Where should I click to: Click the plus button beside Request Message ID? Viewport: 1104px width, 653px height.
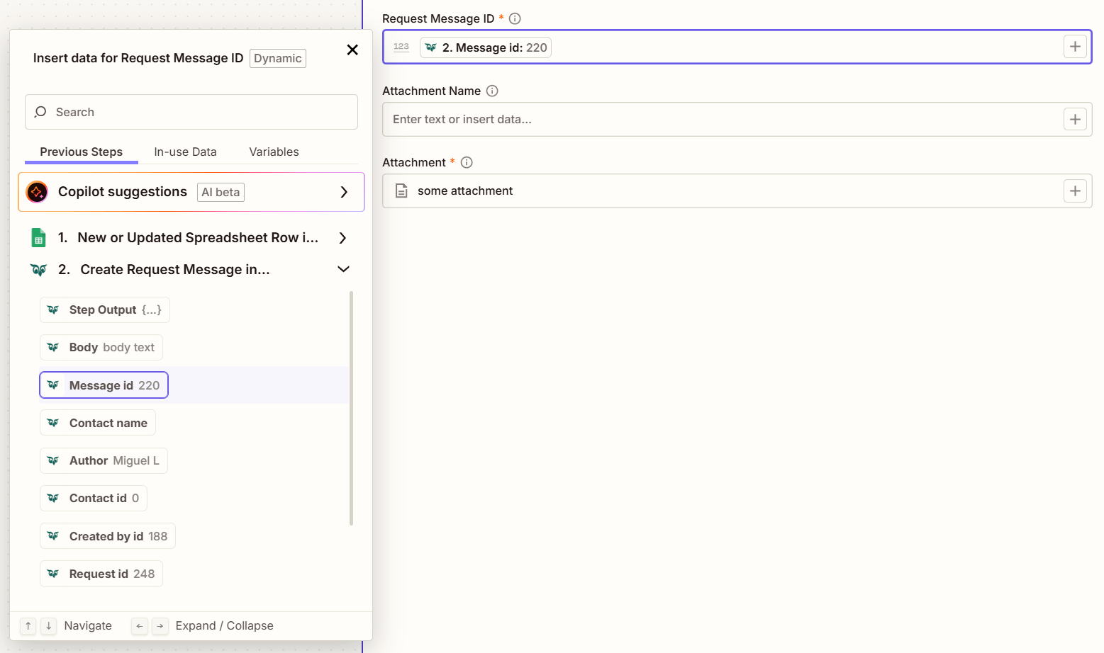pos(1075,46)
